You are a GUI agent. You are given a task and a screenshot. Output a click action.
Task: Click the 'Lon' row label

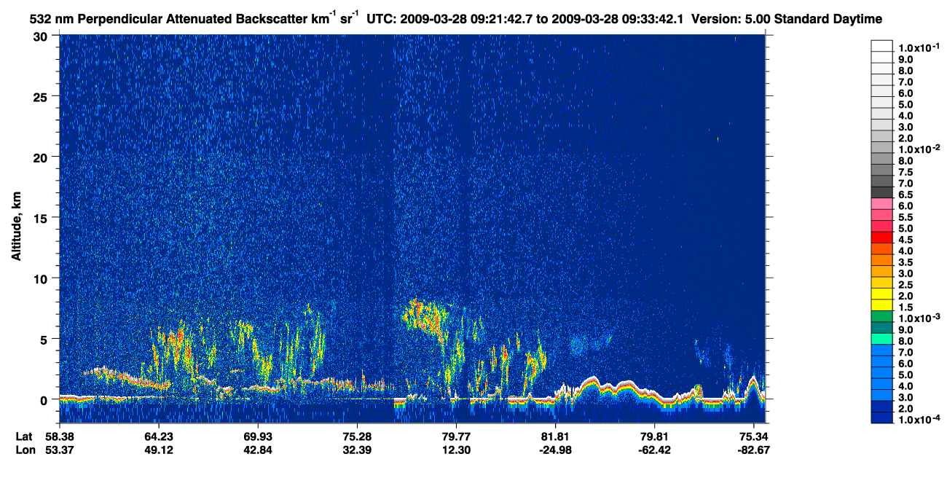point(24,450)
